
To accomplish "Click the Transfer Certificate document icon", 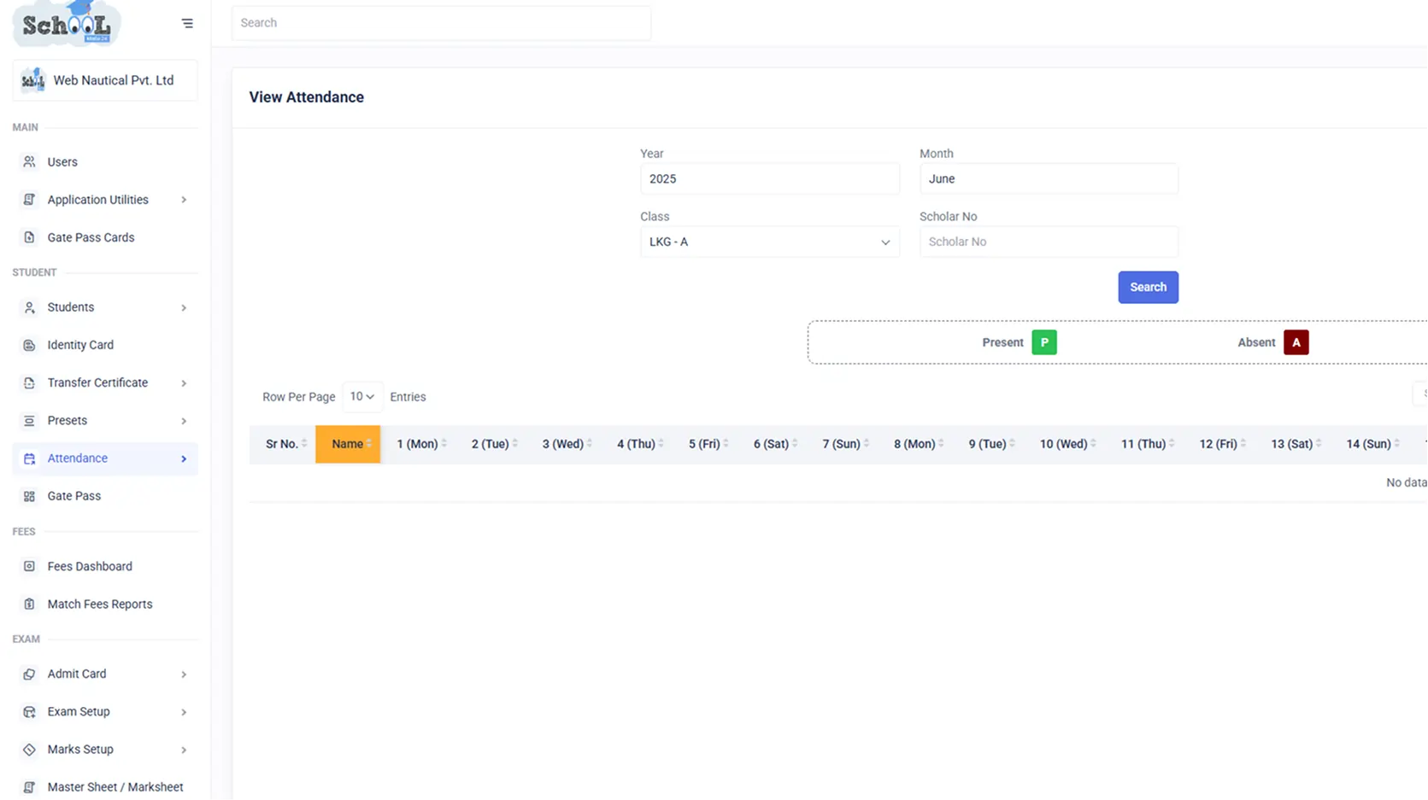I will coord(29,382).
